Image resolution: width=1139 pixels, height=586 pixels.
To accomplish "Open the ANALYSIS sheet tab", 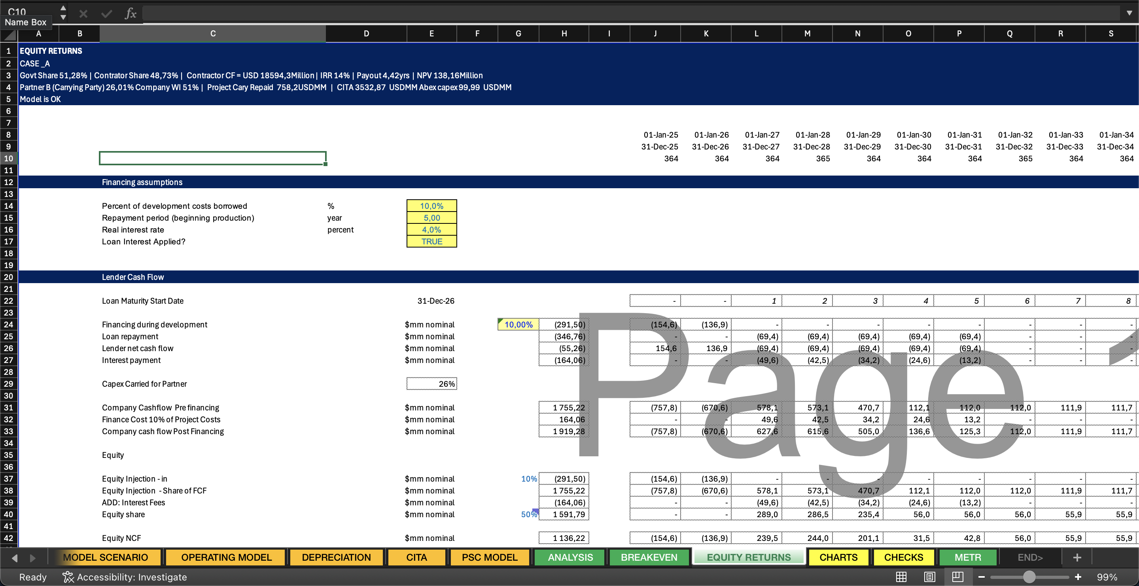I will point(570,557).
